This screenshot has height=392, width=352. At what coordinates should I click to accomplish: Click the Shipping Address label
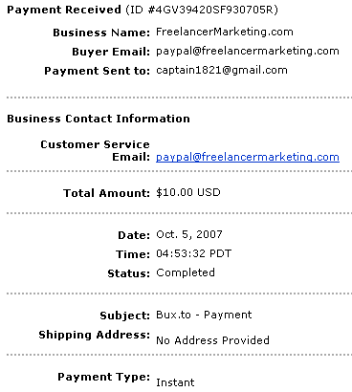[x=94, y=335]
